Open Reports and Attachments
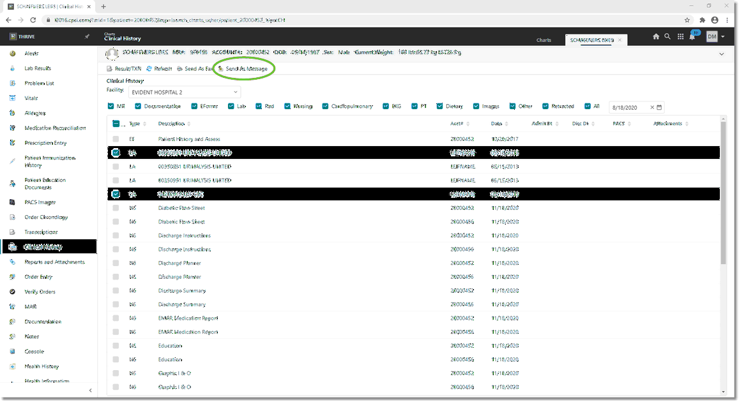This screenshot has width=739, height=402. pyautogui.click(x=55, y=262)
